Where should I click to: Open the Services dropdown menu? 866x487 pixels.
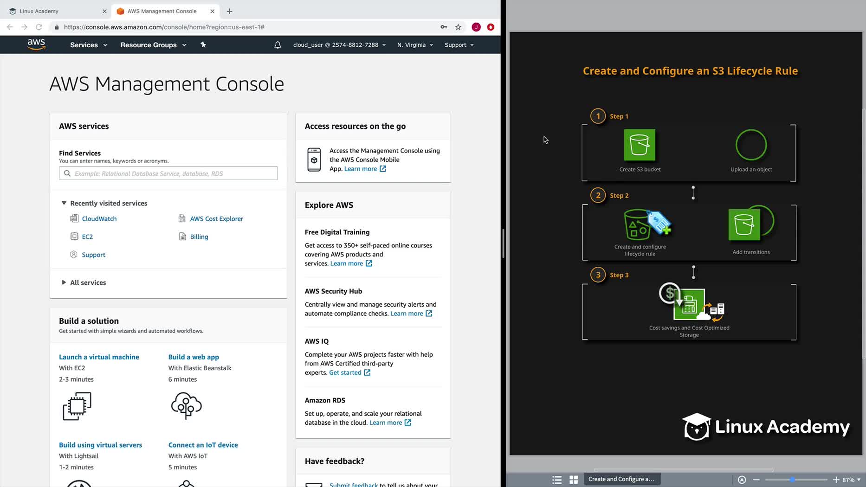[89, 45]
